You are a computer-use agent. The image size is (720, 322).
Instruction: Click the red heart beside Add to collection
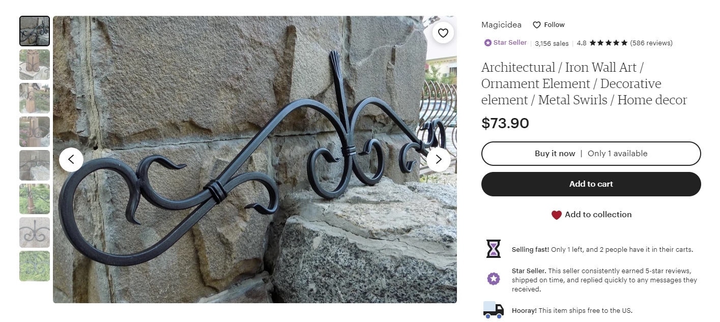(x=556, y=215)
